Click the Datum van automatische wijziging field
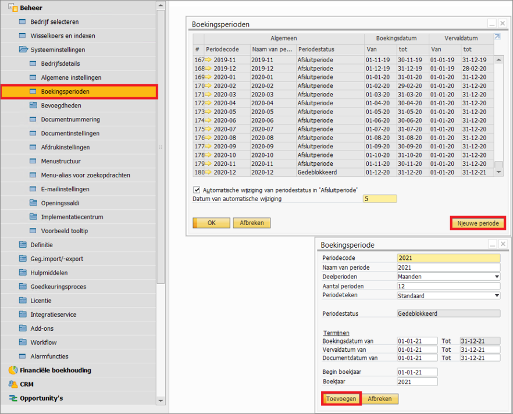 click(x=380, y=199)
